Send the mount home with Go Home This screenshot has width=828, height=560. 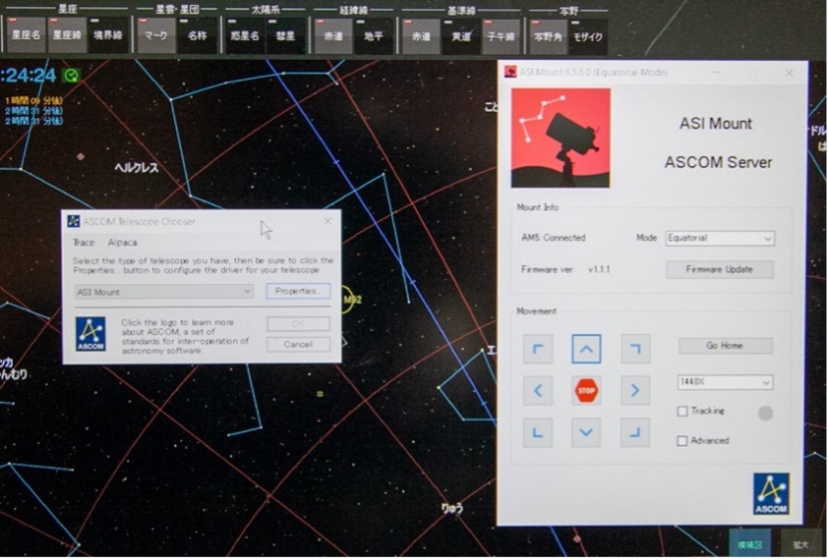click(x=726, y=345)
